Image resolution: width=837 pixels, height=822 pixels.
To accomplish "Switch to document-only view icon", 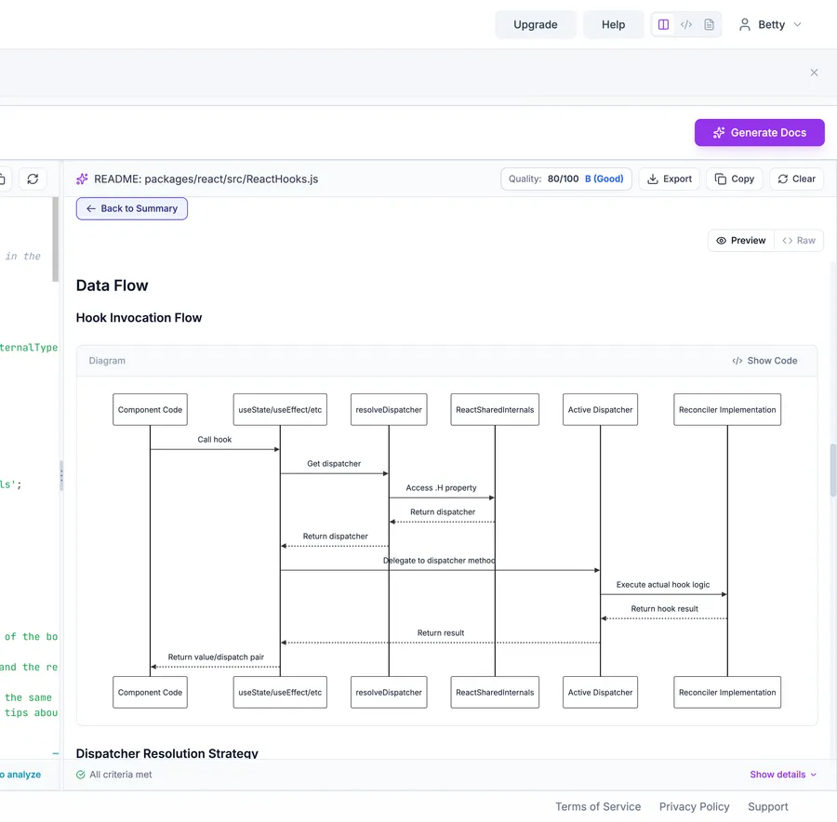I will pyautogui.click(x=709, y=25).
